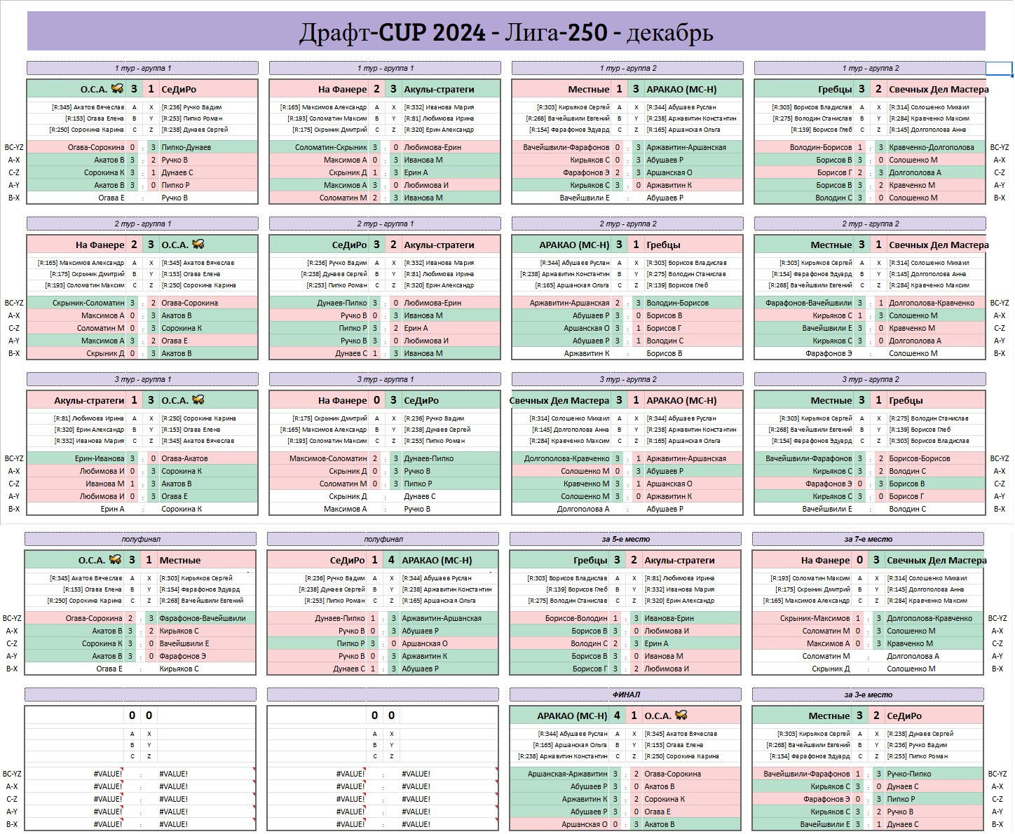Click АРАКАО (МС-Н) score 4 in the ФИНАЛ match
The width and height of the screenshot is (1015, 834).
pyautogui.click(x=617, y=716)
